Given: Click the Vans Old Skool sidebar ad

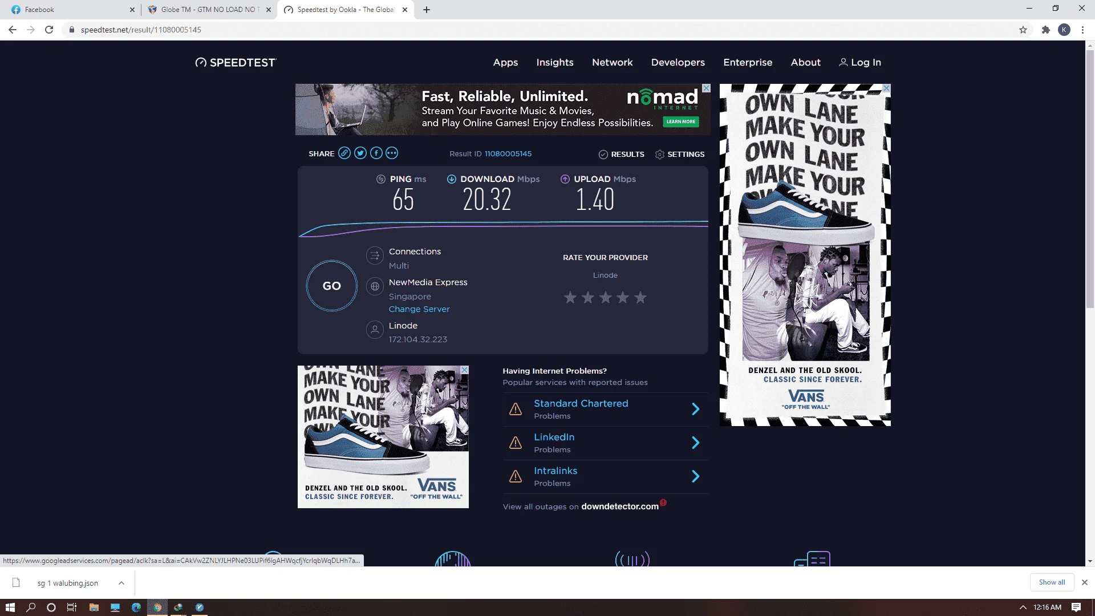Looking at the screenshot, I should click(805, 255).
